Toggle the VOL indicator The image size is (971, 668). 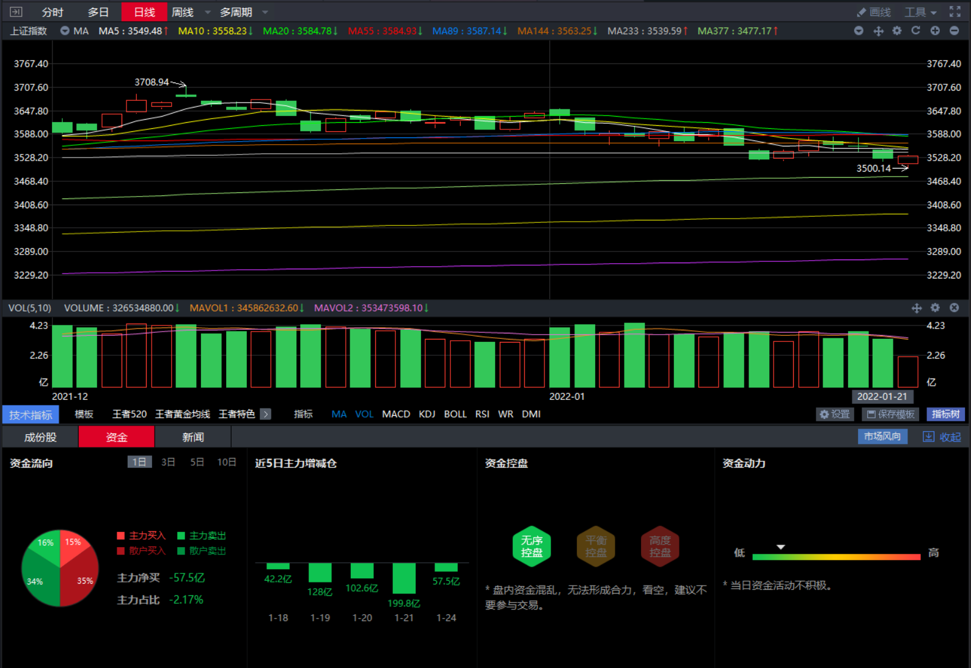[364, 414]
